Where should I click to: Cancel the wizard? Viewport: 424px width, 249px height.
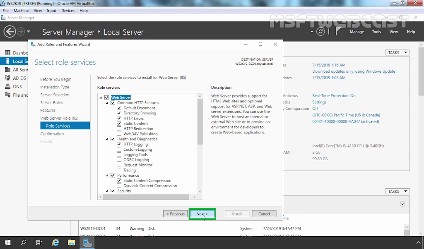264,214
